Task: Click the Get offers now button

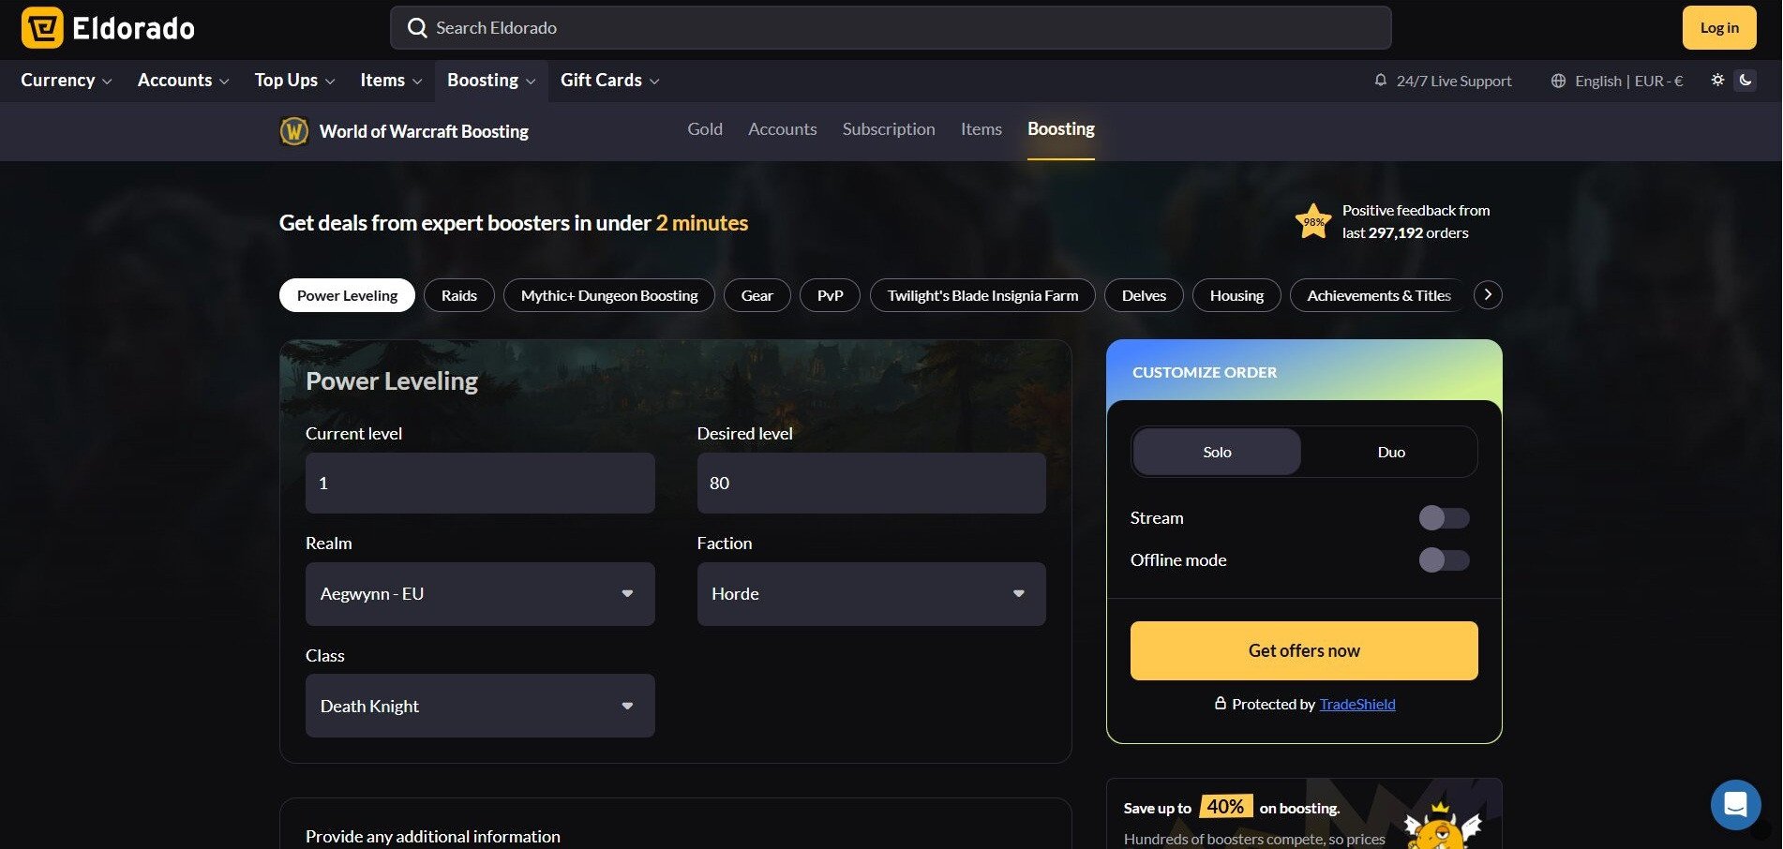Action: (x=1303, y=650)
